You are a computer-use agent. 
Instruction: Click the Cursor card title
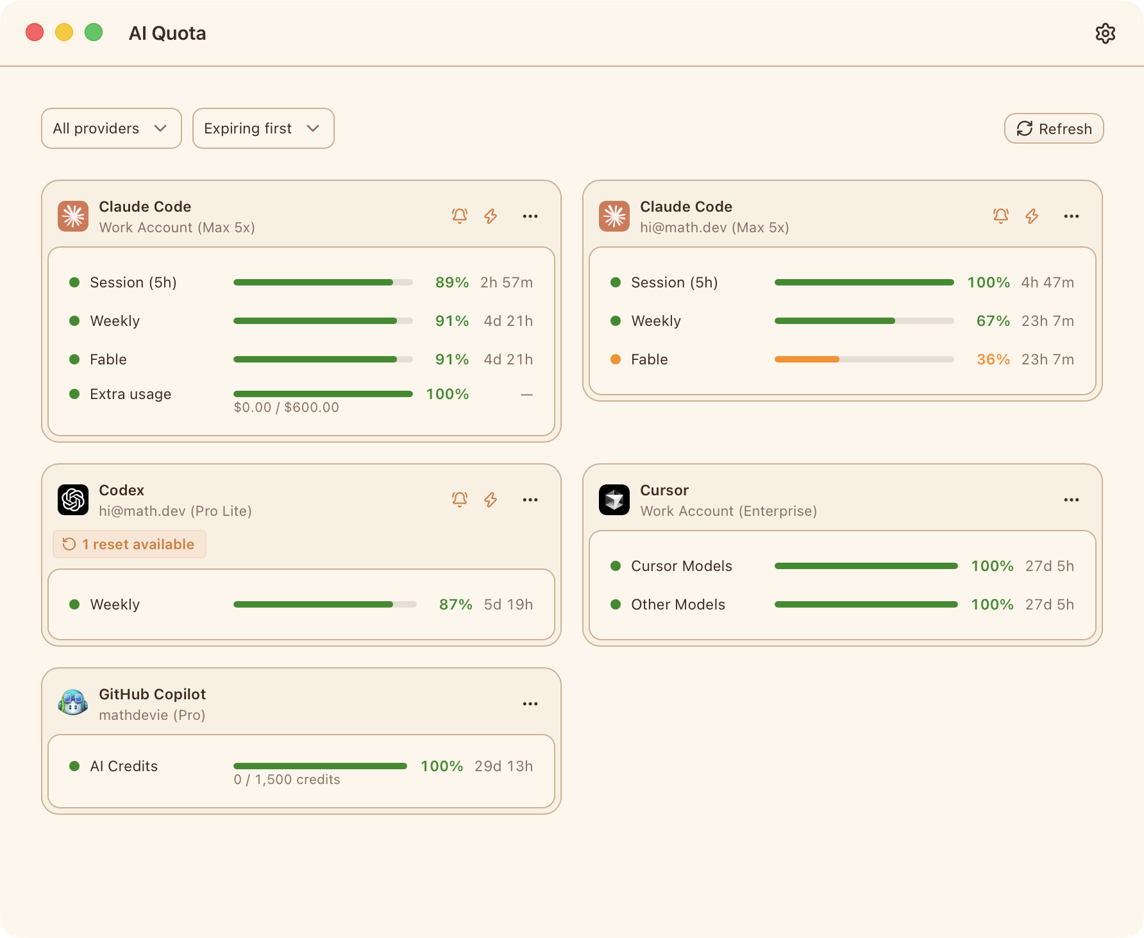coord(664,490)
